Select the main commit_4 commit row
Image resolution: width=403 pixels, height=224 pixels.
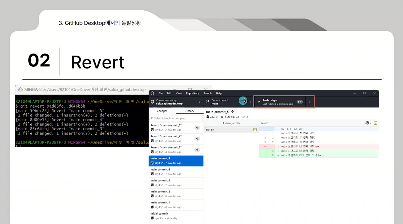176,172
